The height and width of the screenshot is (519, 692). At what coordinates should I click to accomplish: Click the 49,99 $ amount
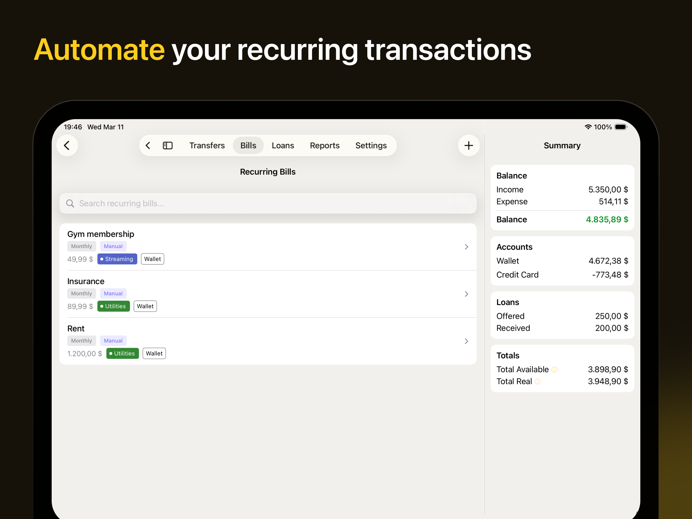coord(80,259)
